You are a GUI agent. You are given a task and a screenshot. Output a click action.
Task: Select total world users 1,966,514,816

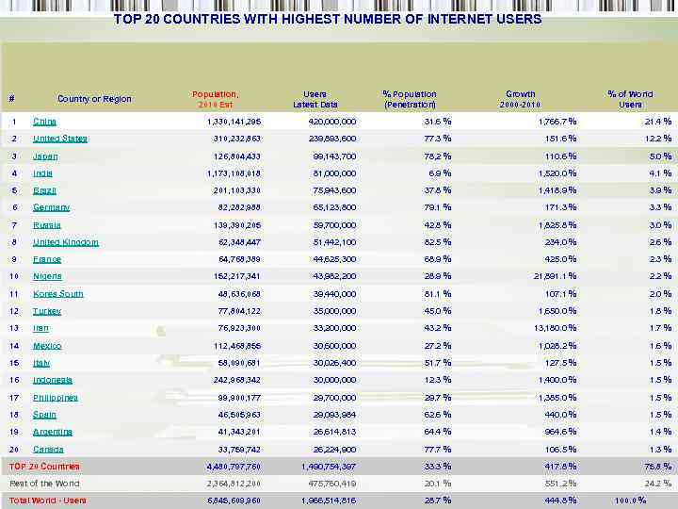pyautogui.click(x=329, y=501)
